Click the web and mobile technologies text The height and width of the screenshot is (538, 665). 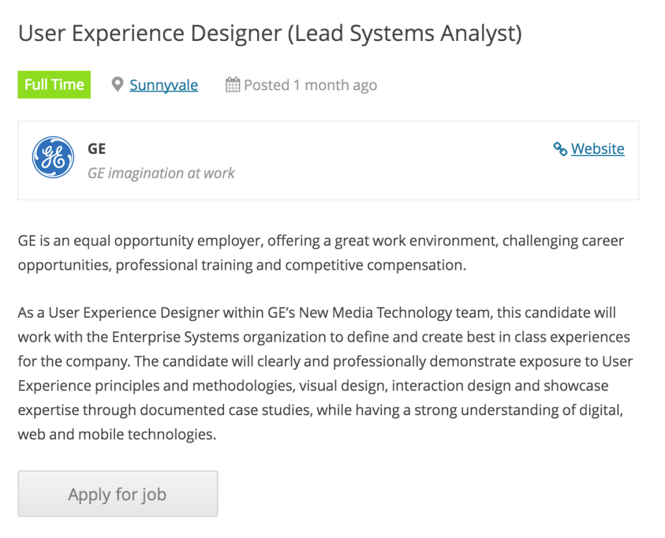117,435
